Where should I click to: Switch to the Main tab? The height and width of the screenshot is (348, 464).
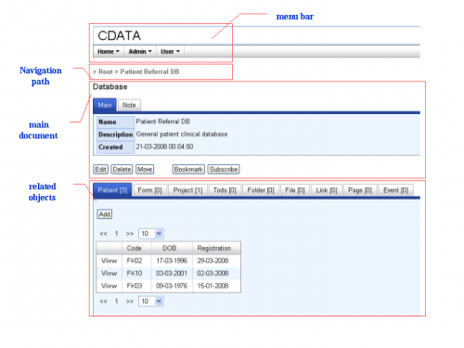click(105, 105)
